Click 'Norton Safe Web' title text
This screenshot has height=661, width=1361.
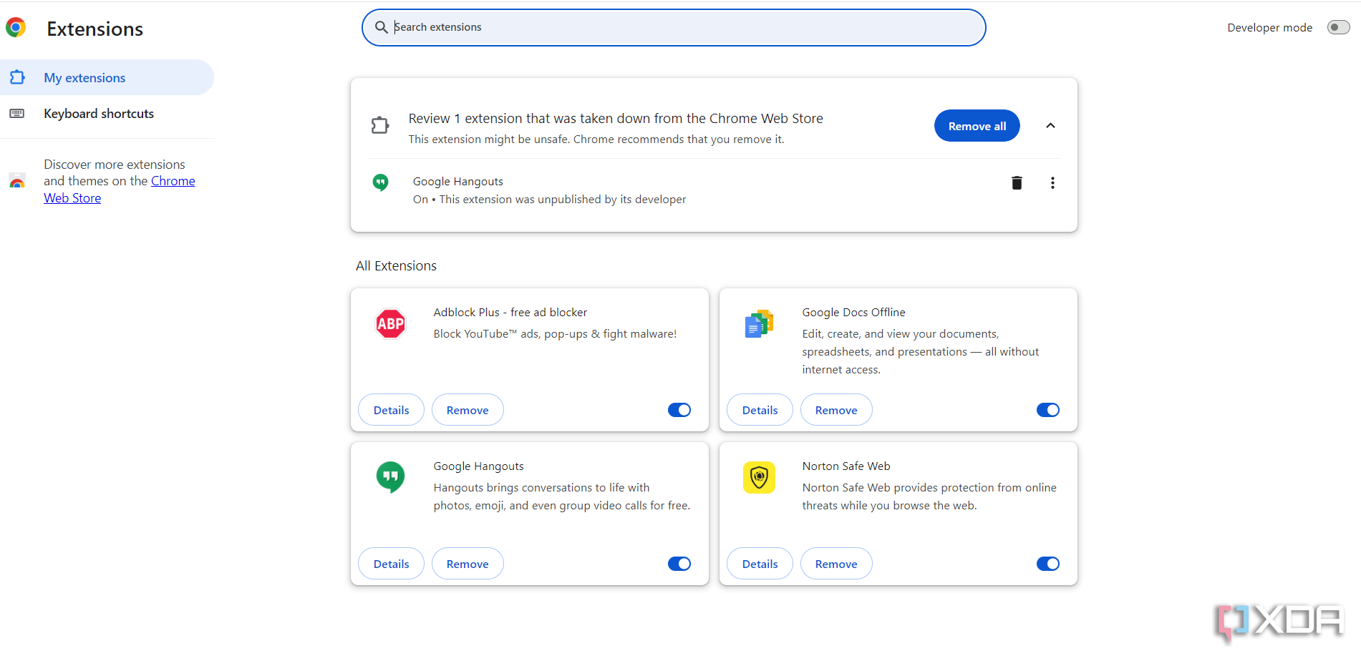click(846, 466)
